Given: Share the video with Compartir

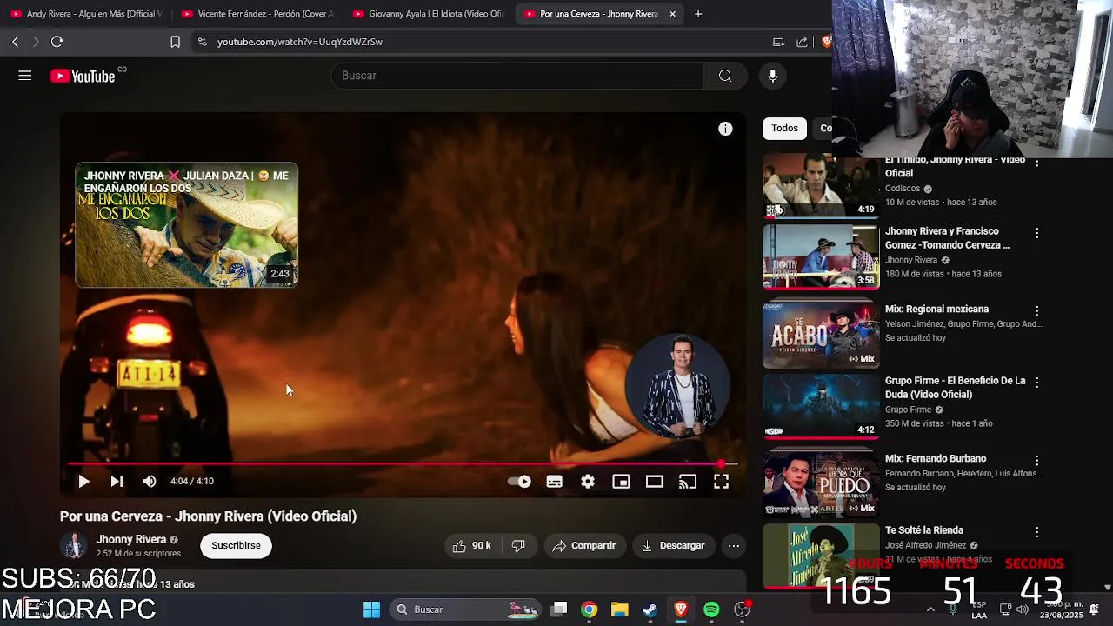Looking at the screenshot, I should coord(584,545).
